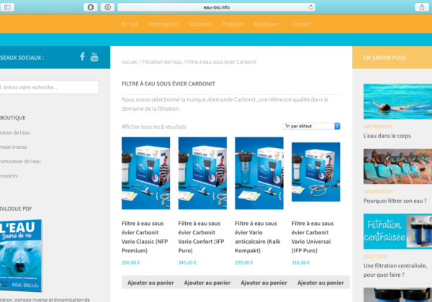Click the 299,00 € price

pos(244,262)
